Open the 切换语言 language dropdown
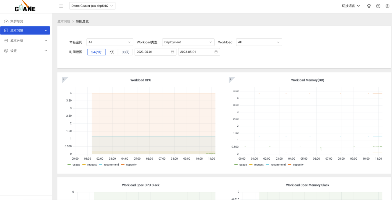Viewport: 392px width, 200px height. (x=351, y=6)
